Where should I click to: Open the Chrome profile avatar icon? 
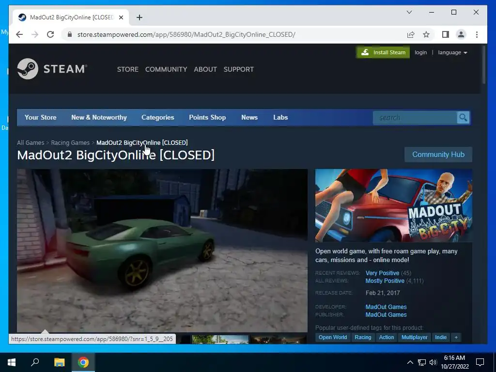(x=461, y=34)
